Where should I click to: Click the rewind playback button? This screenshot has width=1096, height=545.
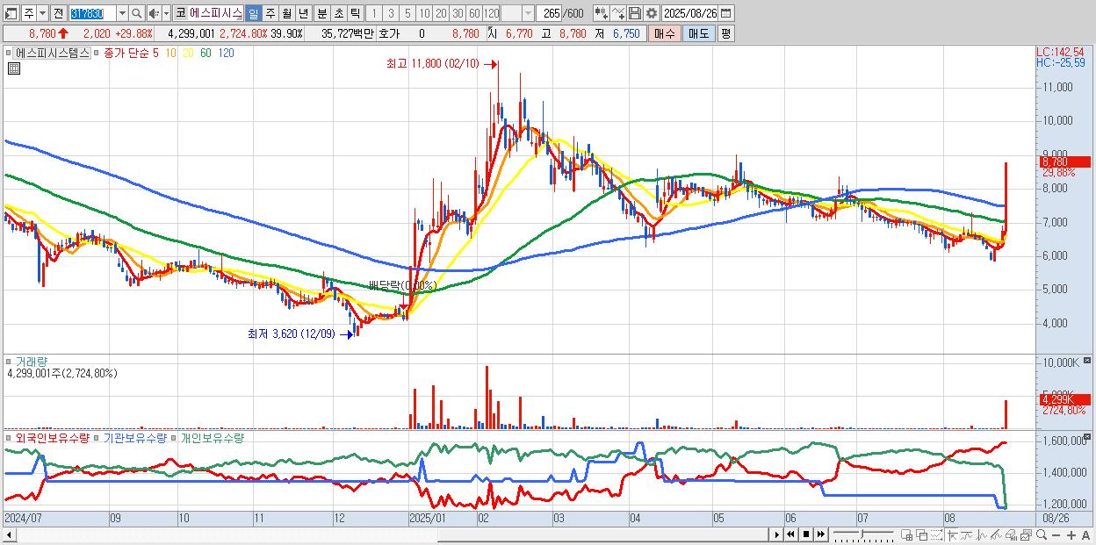790,534
